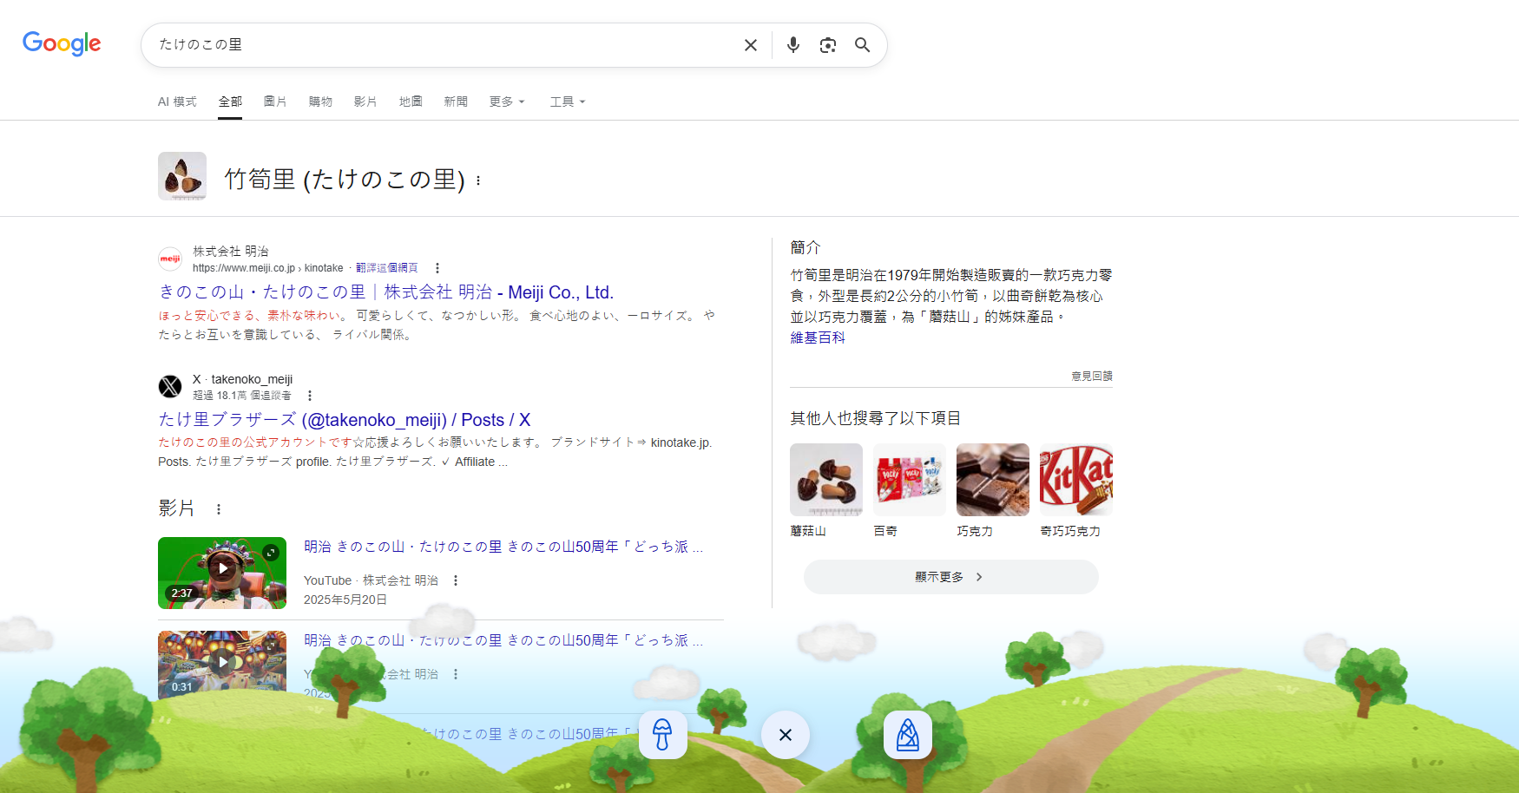Image resolution: width=1519 pixels, height=793 pixels.
Task: Open the 更多 dropdown menu
Action: (x=506, y=102)
